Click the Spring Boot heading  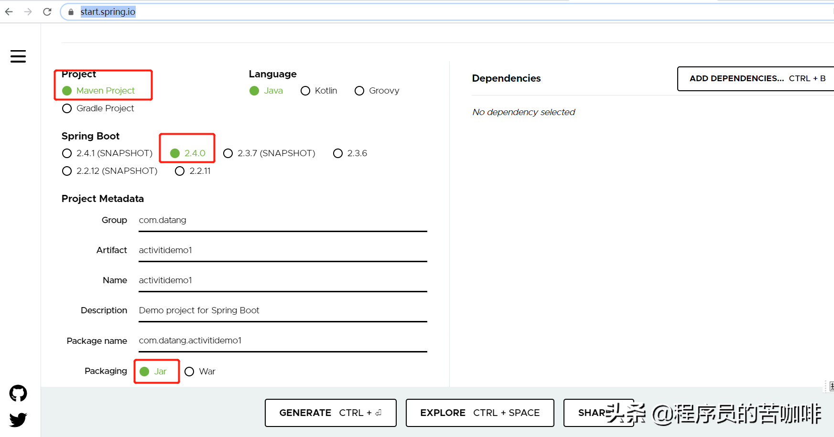90,136
